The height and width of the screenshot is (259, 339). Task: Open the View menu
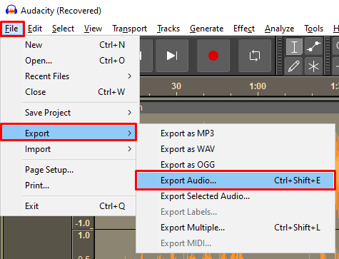click(x=93, y=29)
